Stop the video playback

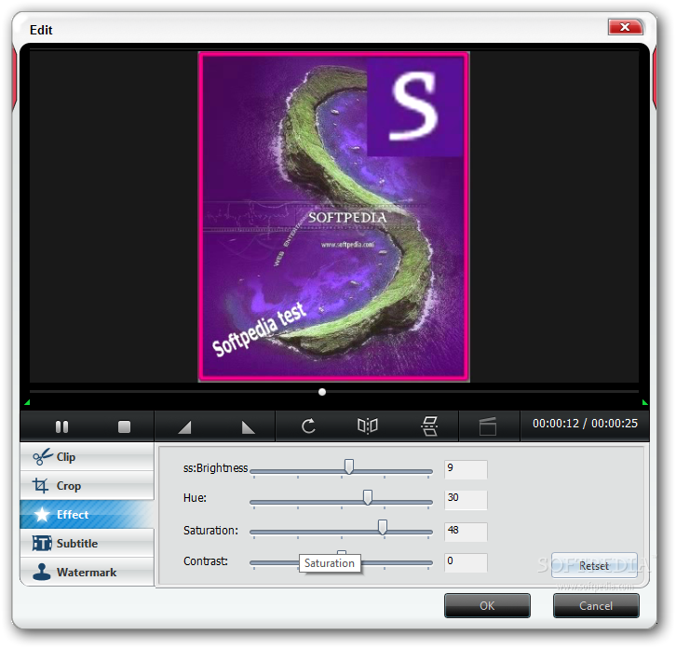point(124,426)
